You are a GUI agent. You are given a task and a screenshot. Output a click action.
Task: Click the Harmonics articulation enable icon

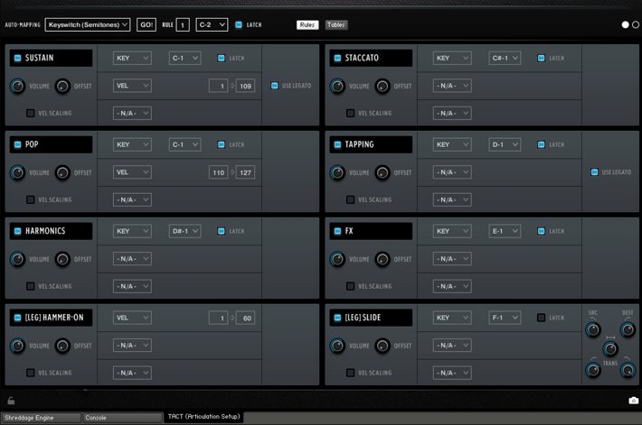[x=17, y=231]
